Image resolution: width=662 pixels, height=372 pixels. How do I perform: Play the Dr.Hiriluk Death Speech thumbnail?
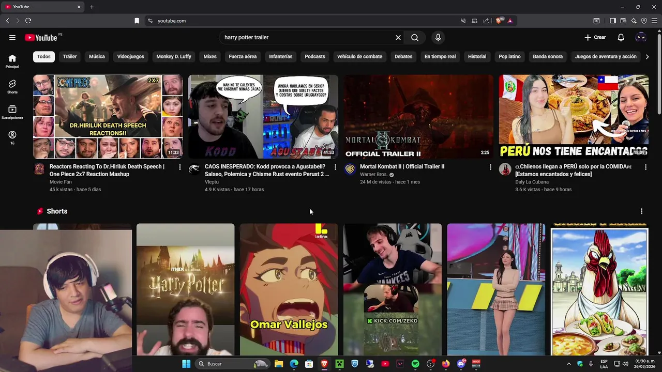(108, 117)
